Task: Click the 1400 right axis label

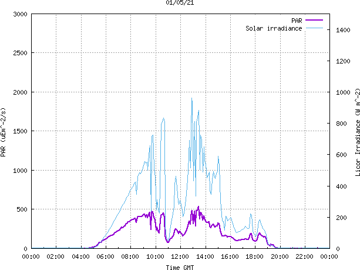Action: pyautogui.click(x=343, y=30)
